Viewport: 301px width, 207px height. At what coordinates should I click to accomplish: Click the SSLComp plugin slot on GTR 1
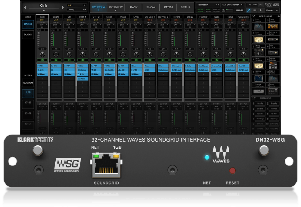coord(82,70)
